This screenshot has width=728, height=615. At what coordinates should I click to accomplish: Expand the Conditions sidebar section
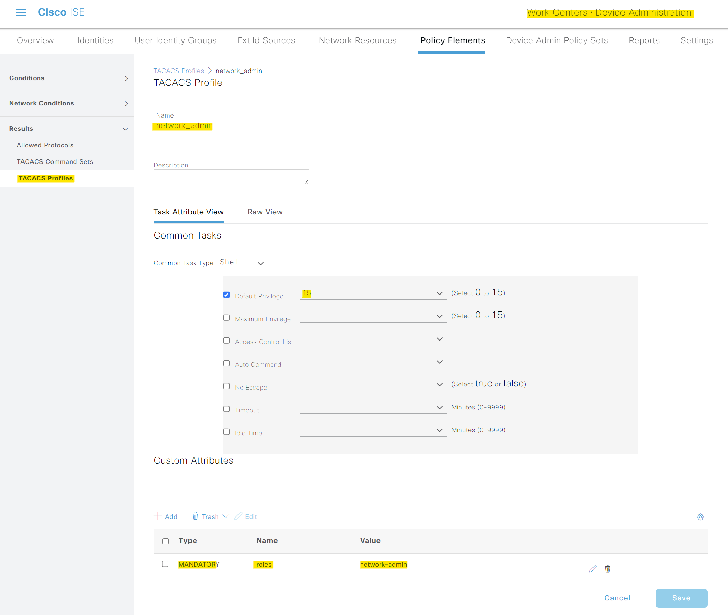67,78
